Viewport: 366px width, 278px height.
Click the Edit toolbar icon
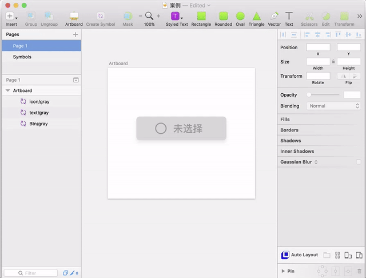click(326, 16)
